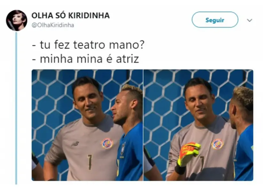Open the OLHA SÓ KIRIDINHA display name link

[70, 16]
